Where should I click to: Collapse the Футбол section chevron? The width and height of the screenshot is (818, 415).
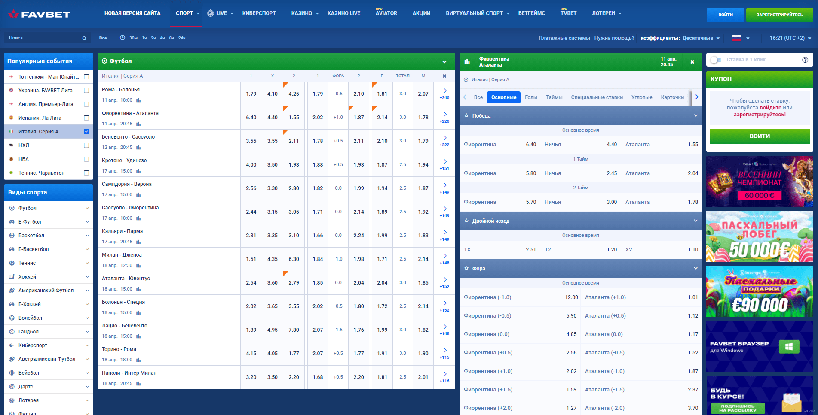point(444,62)
